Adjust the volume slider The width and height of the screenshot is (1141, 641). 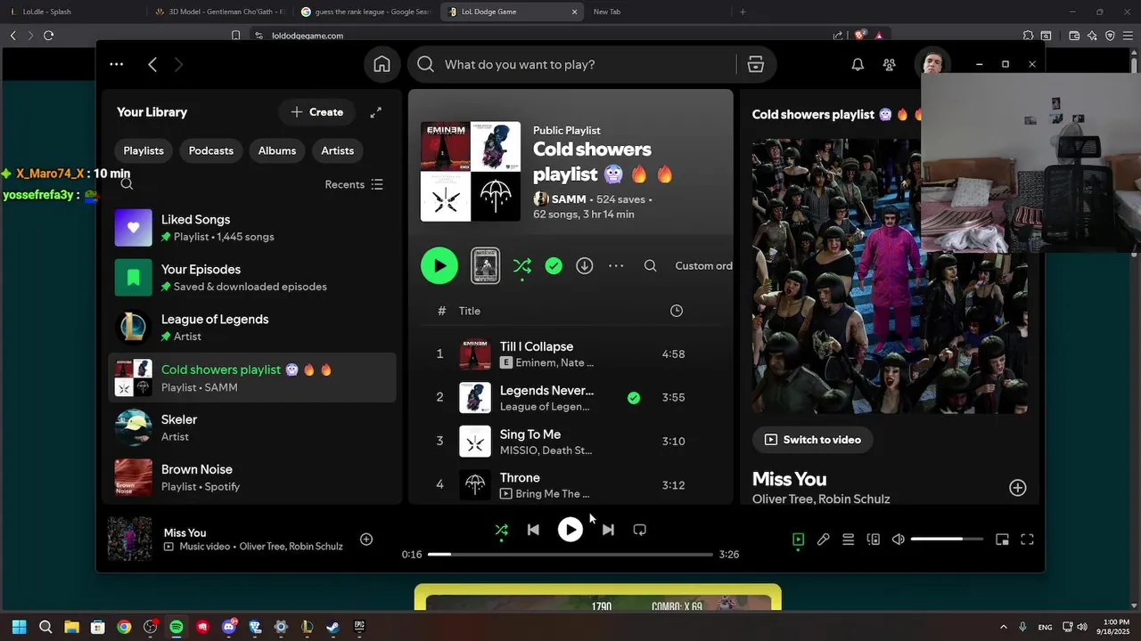[947, 540]
